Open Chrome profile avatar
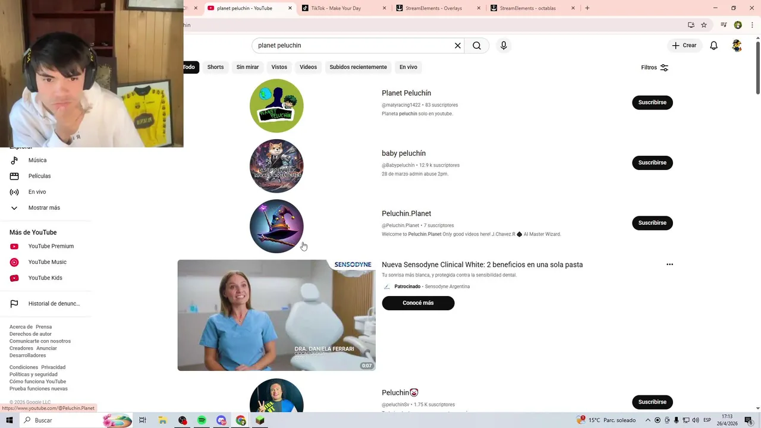The height and width of the screenshot is (428, 761). (738, 25)
